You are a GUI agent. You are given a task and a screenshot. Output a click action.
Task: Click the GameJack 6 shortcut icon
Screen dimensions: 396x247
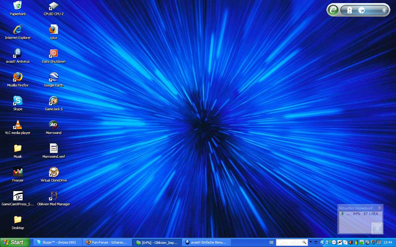[54, 101]
